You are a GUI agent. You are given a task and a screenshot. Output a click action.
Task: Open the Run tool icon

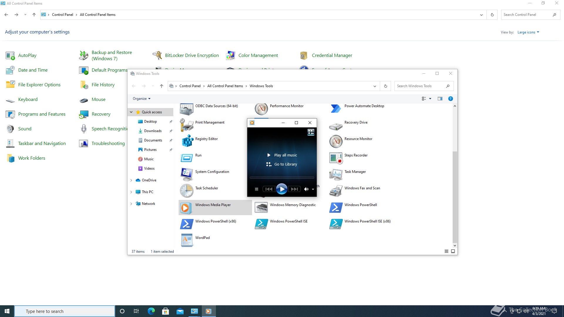point(187,158)
